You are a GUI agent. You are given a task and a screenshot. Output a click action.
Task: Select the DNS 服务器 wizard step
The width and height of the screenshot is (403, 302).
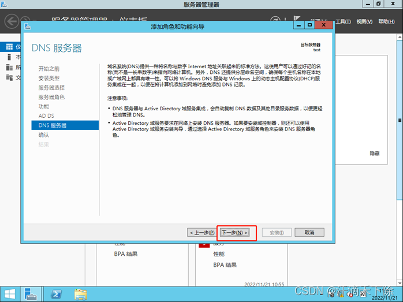point(65,125)
